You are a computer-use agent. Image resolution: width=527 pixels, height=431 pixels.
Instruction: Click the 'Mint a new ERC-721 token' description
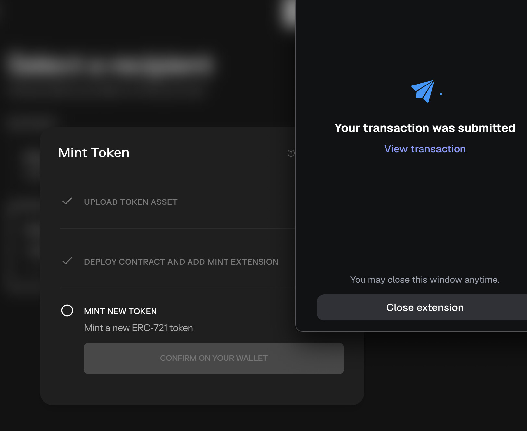point(139,328)
